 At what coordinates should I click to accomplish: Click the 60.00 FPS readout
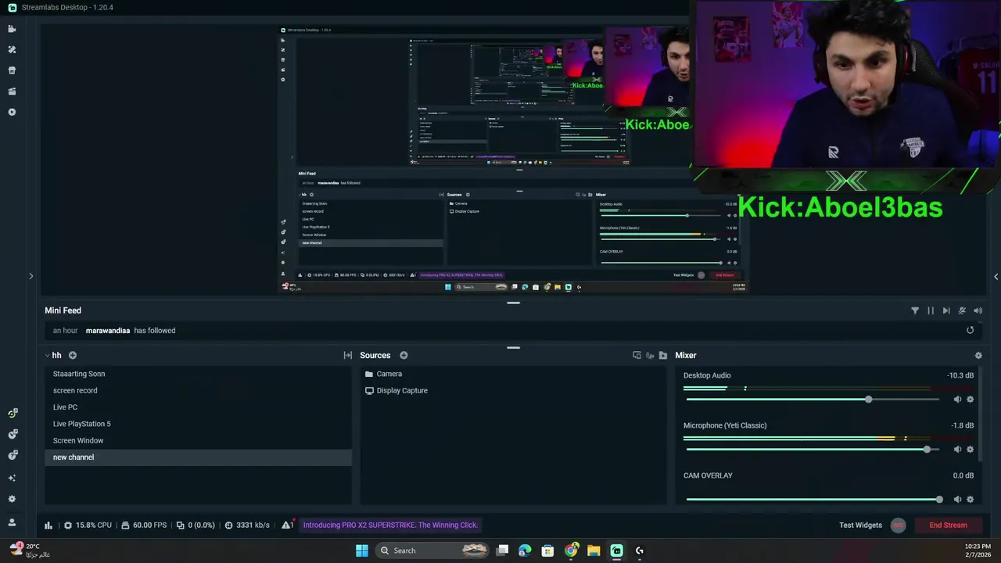(144, 525)
